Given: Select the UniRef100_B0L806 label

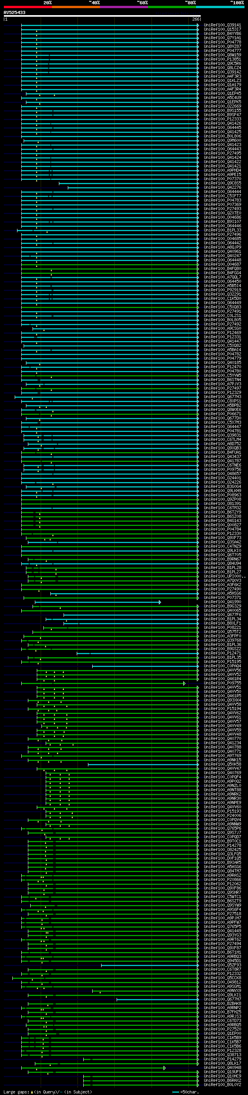Looking at the screenshot, I should pos(222,136).
